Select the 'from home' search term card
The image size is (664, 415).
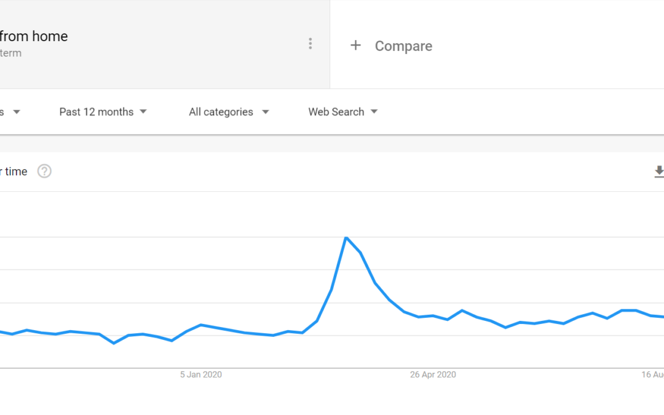[34, 36]
